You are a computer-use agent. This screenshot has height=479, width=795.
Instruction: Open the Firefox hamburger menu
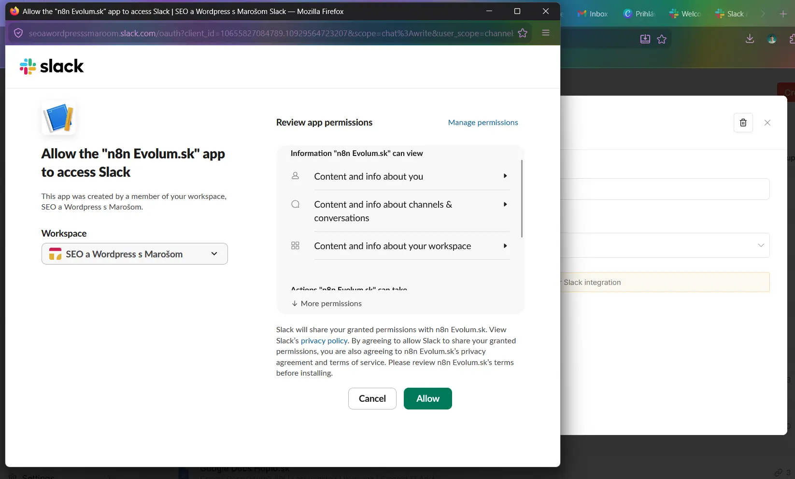pyautogui.click(x=546, y=33)
